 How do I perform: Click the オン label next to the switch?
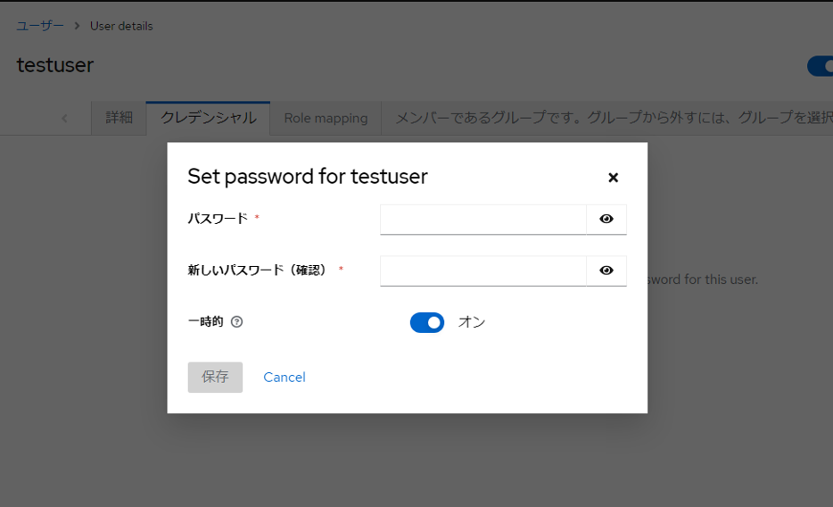click(x=471, y=322)
